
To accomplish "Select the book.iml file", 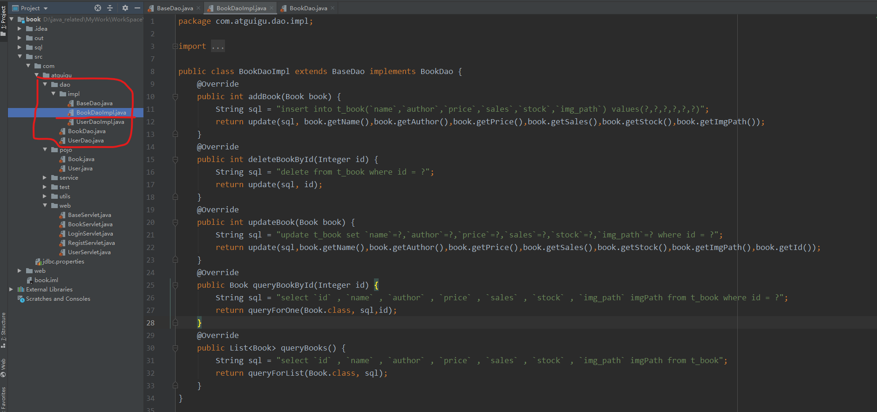I will [x=46, y=280].
